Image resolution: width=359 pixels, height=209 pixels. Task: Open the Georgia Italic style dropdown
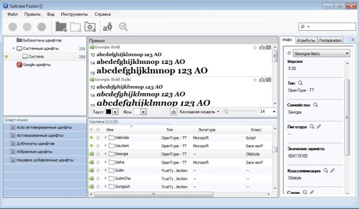click(x=321, y=53)
